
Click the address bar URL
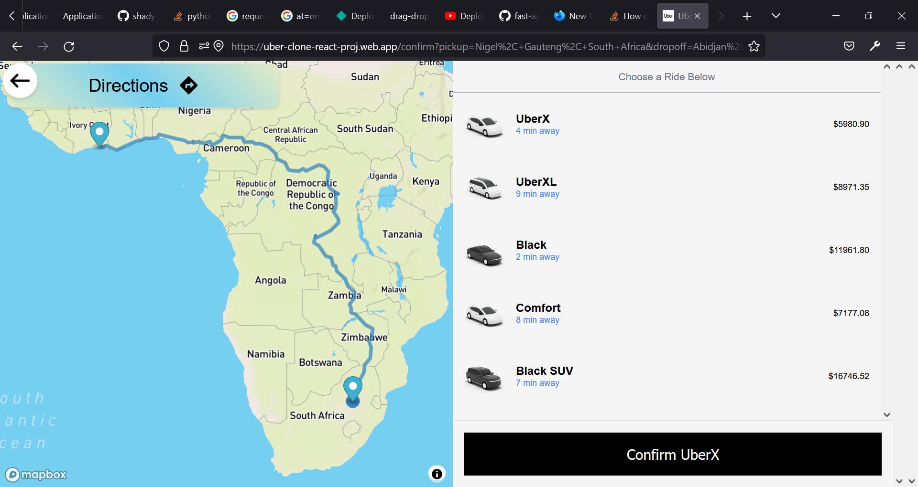pos(486,46)
